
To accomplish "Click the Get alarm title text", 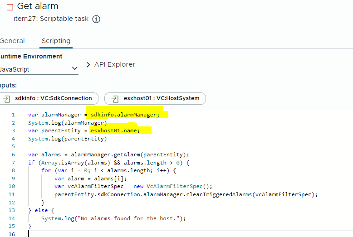I will (x=38, y=6).
